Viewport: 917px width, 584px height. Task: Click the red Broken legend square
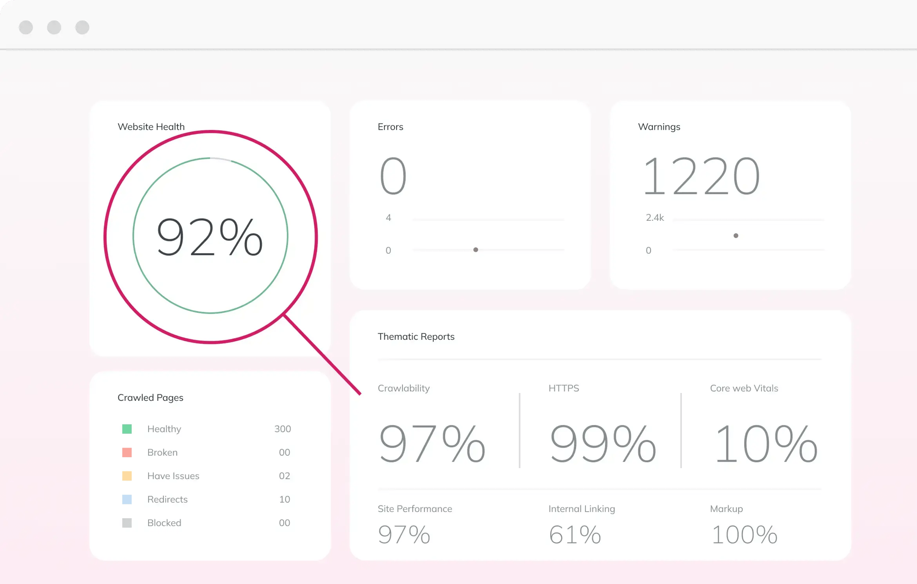(x=127, y=453)
